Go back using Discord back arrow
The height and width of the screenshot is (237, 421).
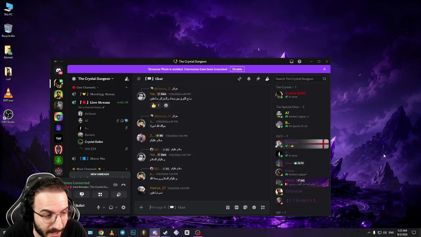56,62
